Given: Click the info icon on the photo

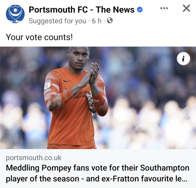Looking at the screenshot, I should 183,59.
